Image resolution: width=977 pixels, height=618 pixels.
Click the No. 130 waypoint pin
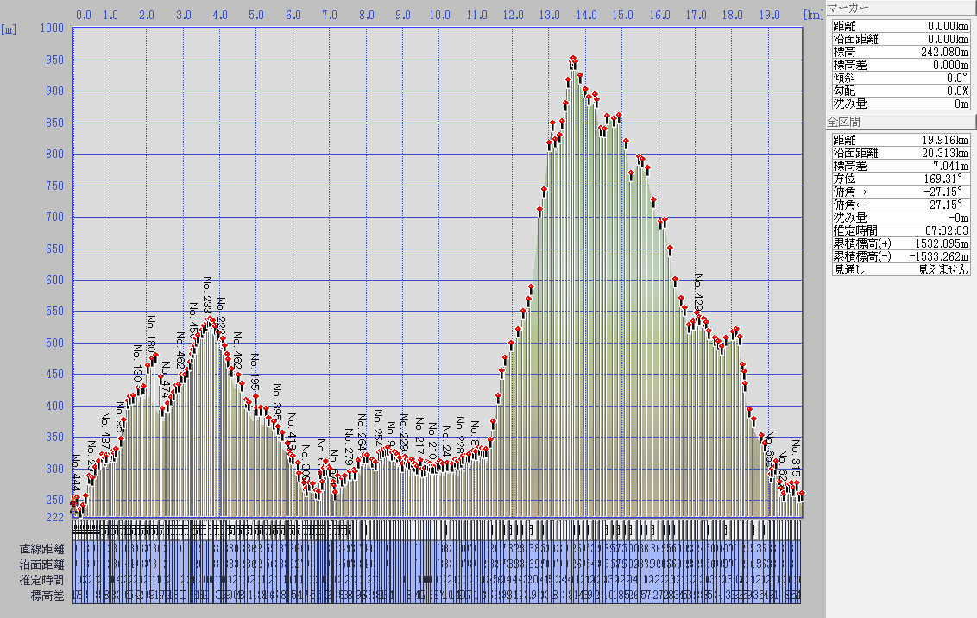click(137, 389)
